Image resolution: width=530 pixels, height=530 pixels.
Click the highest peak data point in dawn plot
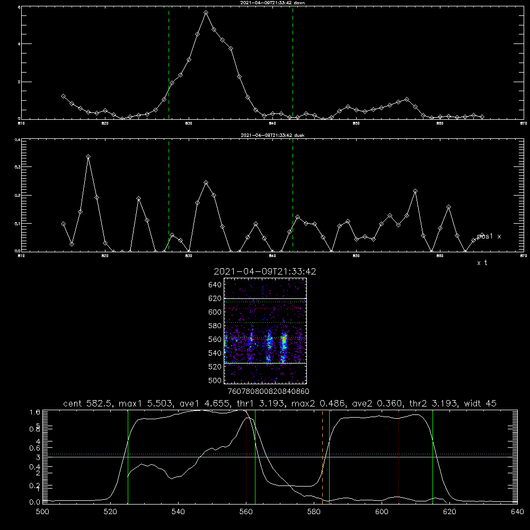pyautogui.click(x=206, y=13)
